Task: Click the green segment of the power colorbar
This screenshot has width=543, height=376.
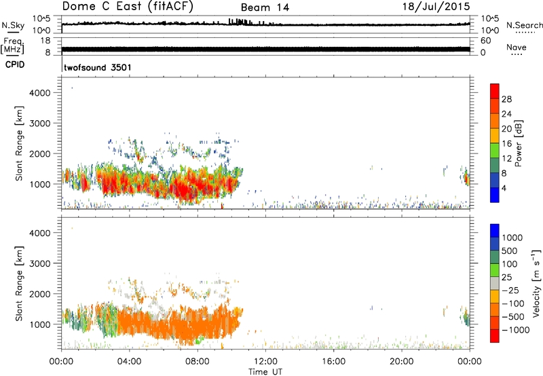Action: pyautogui.click(x=495, y=151)
